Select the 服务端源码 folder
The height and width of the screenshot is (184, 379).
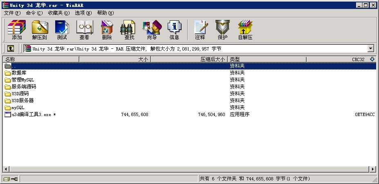20,87
